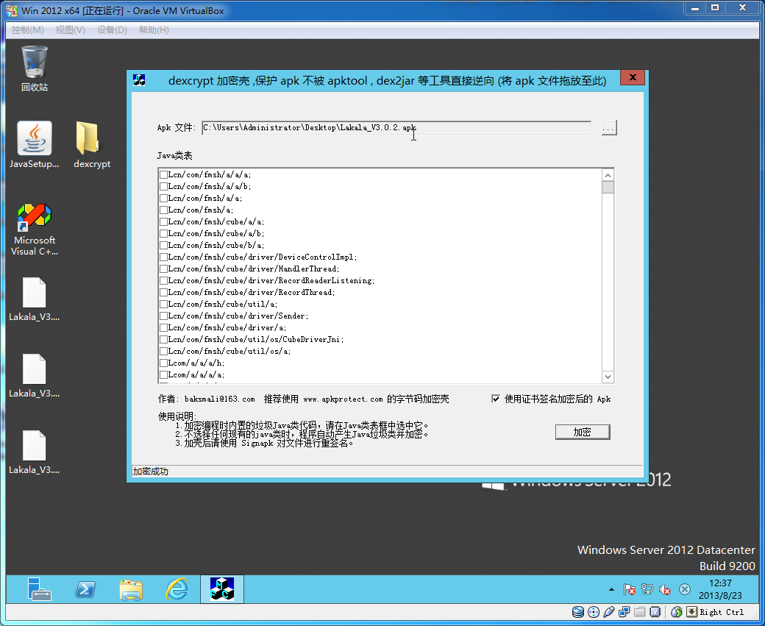Screen dimensions: 765x626
Task: Select the JavaSetup installer icon
Action: [x=34, y=145]
